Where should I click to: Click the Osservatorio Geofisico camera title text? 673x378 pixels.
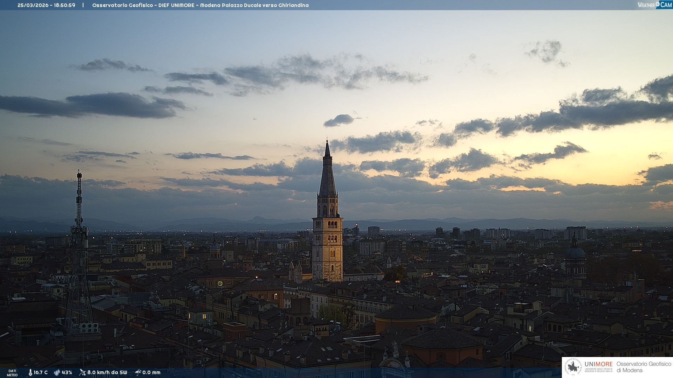(200, 5)
